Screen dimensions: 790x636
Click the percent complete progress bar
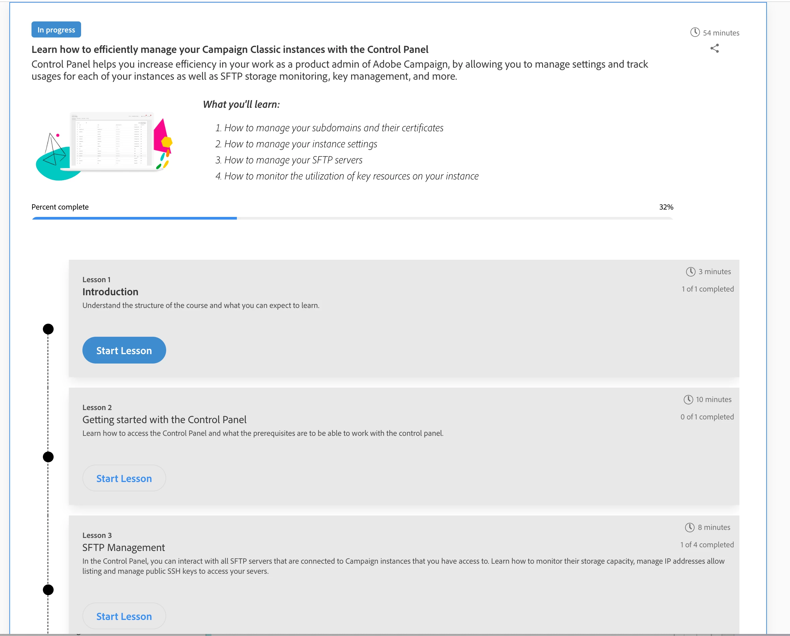(x=352, y=218)
